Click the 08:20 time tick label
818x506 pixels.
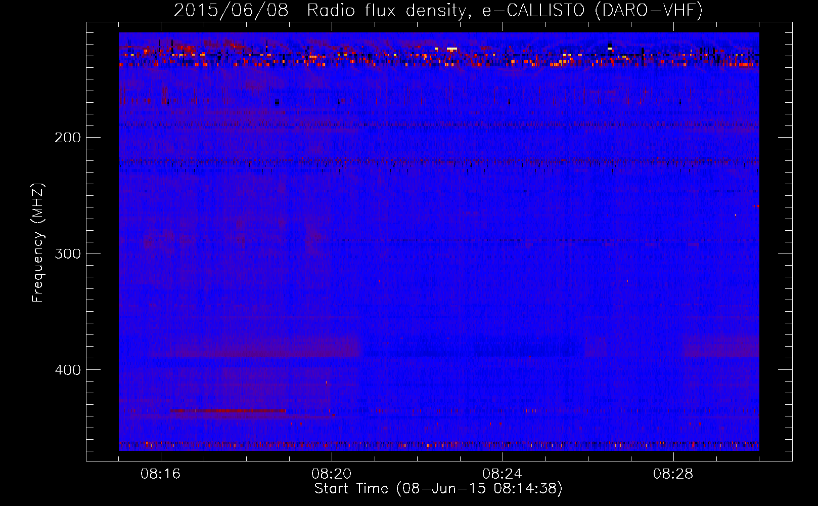click(332, 474)
